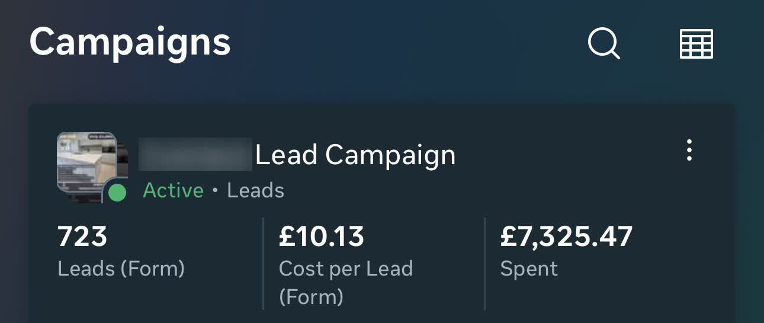Viewport: 764px width, 323px height.
Task: Select the Spent metric label
Action: [x=529, y=269]
